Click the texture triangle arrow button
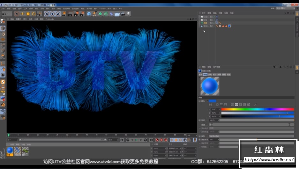This screenshot has width=299, height=169. tap(210, 125)
